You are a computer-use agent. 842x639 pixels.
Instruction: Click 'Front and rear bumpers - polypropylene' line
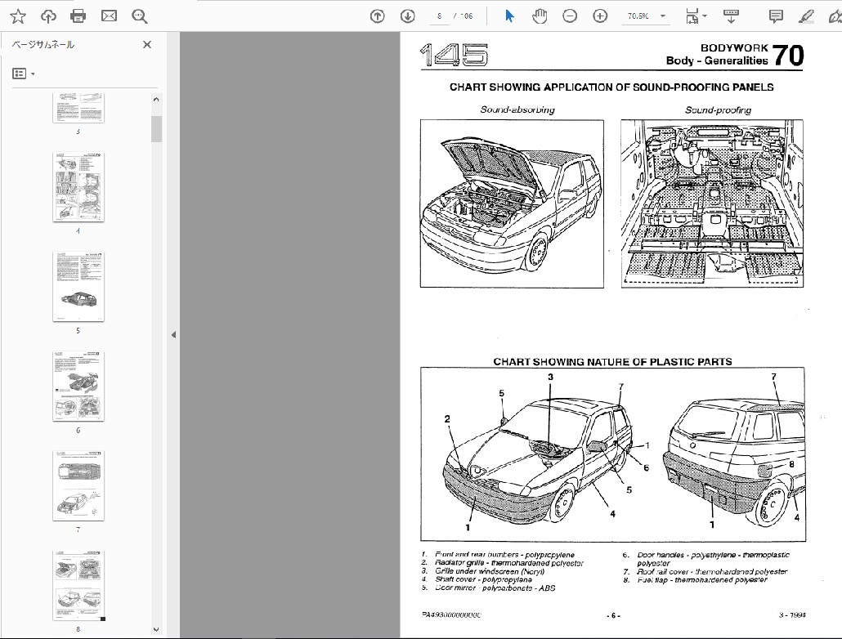504,554
